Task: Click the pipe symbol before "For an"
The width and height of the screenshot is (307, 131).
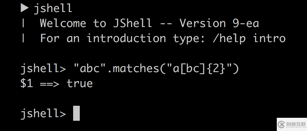Action: tap(23, 38)
